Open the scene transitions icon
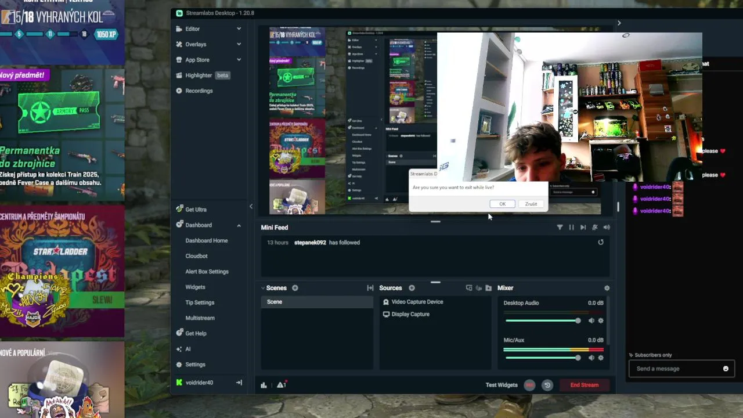Image resolution: width=743 pixels, height=418 pixels. 370,288
